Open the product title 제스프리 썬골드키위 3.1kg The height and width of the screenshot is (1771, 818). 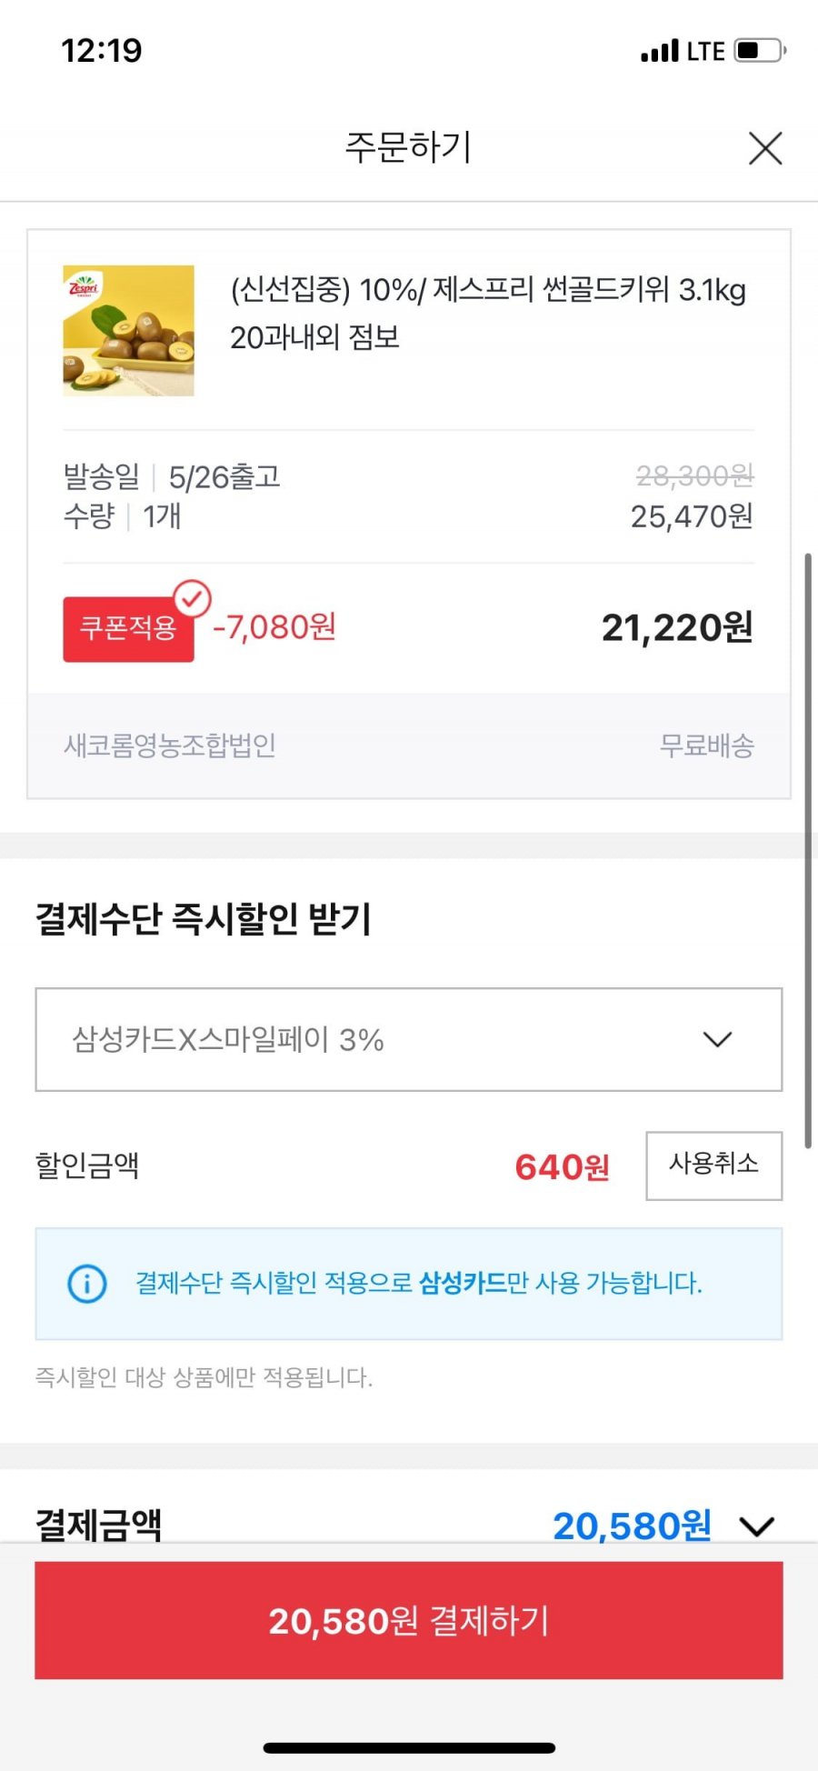click(488, 314)
